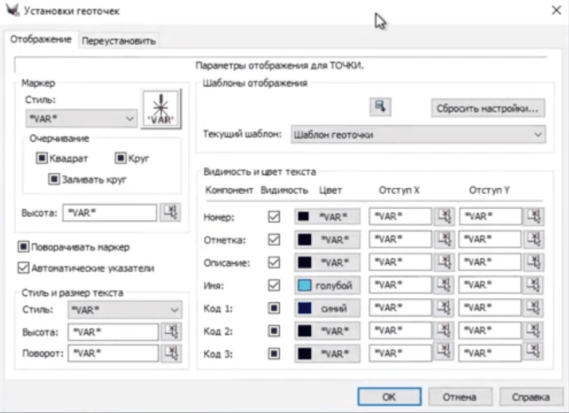Click the marker style preview icon

pyautogui.click(x=161, y=108)
